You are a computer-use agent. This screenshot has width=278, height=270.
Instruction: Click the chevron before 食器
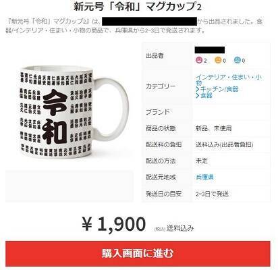click(x=198, y=96)
